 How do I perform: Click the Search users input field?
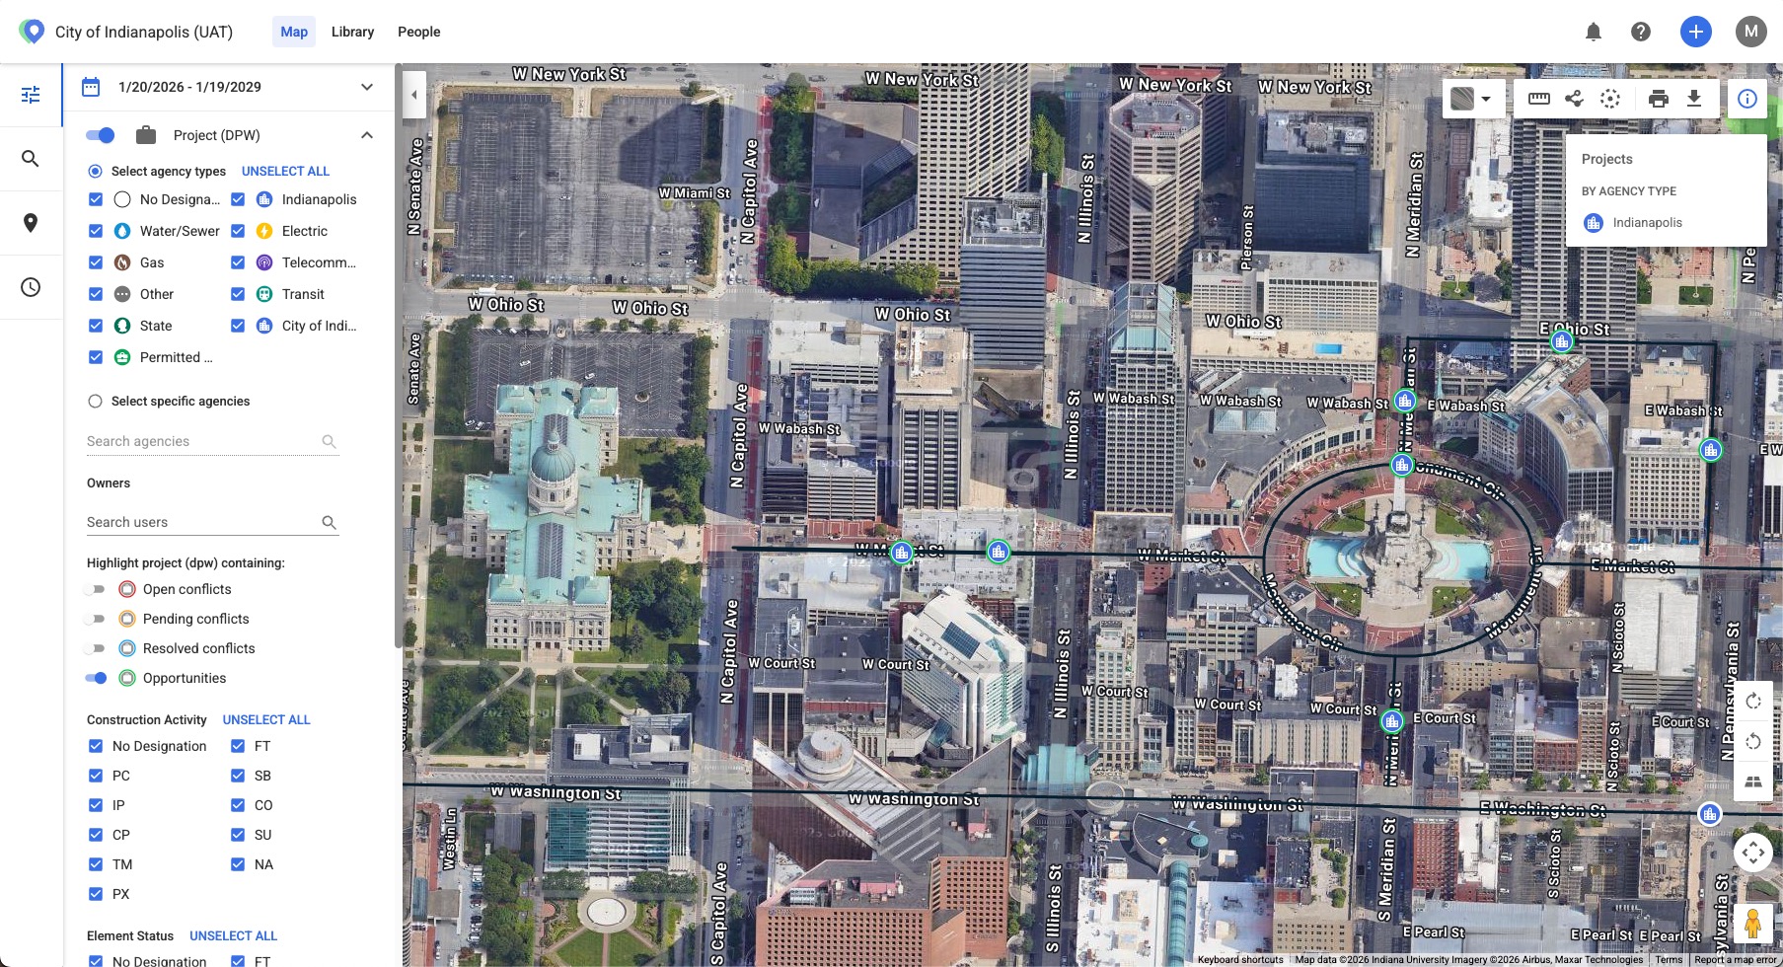pos(202,522)
